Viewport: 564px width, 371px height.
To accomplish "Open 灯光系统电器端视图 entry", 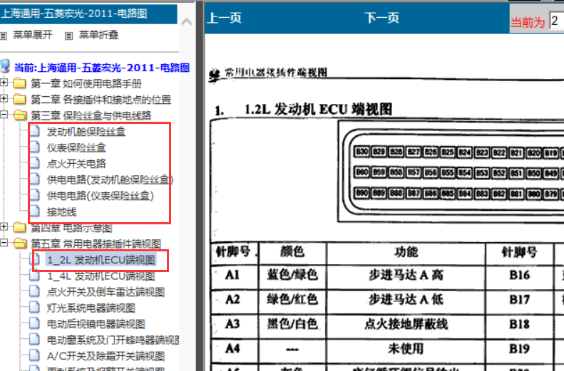I will click(x=91, y=308).
